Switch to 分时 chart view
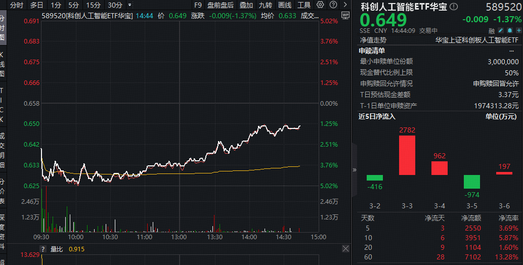Screen dimensions: 523x265 click(x=17, y=5)
